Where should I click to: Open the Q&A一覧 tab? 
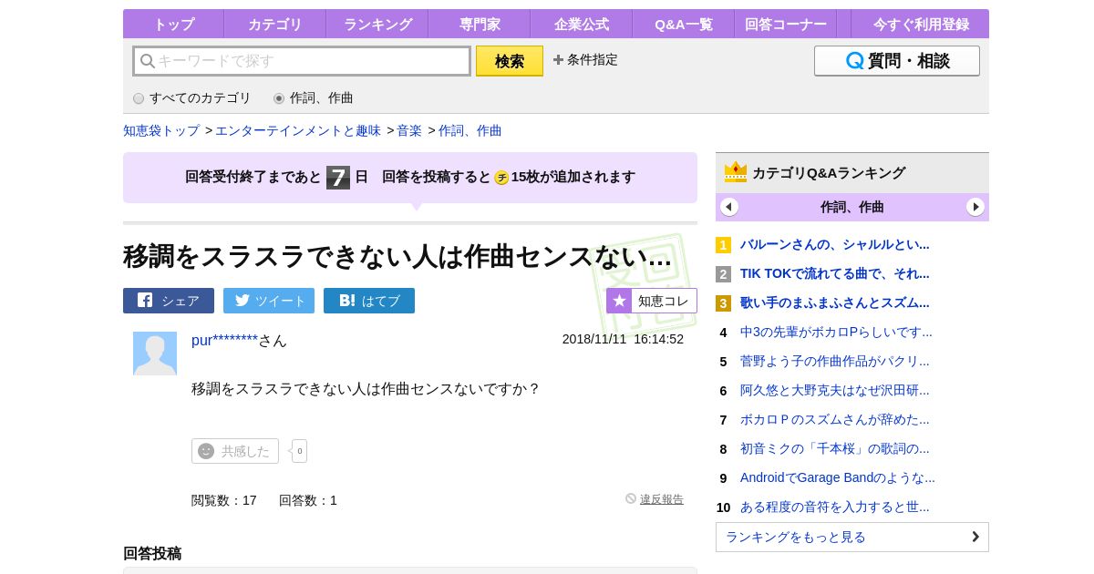click(x=684, y=24)
